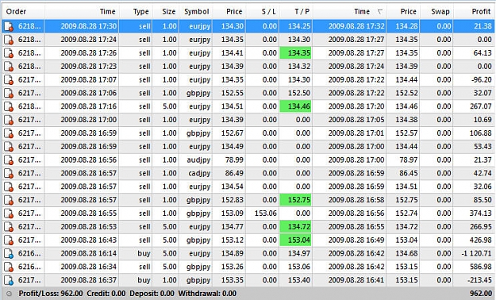Click close time 2009.08.28 17:32
The image size is (496, 300).
point(356,26)
